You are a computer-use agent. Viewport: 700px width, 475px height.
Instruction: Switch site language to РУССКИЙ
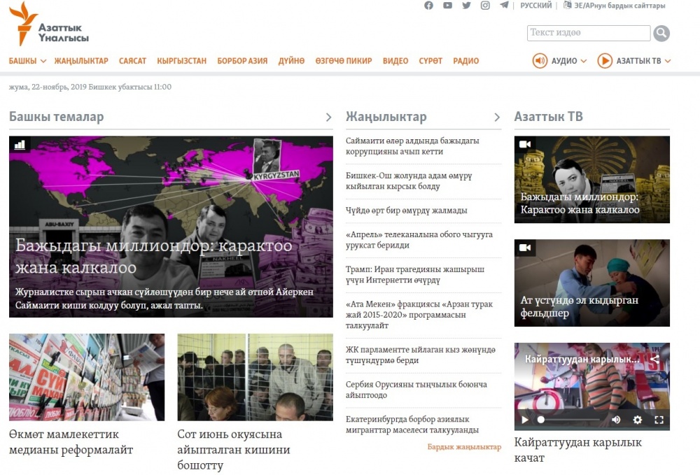click(x=535, y=6)
